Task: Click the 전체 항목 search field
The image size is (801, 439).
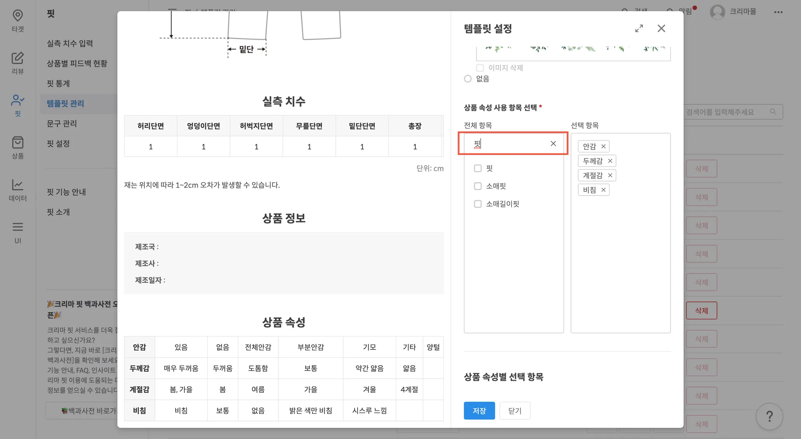Action: [x=508, y=144]
